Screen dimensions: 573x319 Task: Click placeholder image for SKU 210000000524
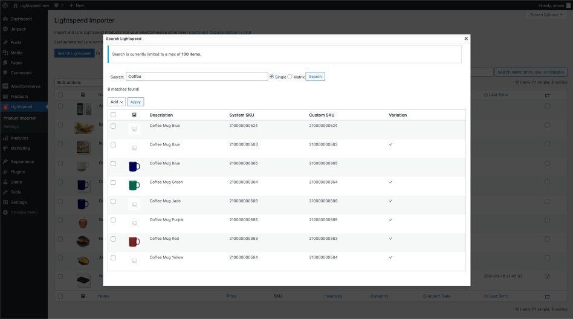click(x=134, y=129)
